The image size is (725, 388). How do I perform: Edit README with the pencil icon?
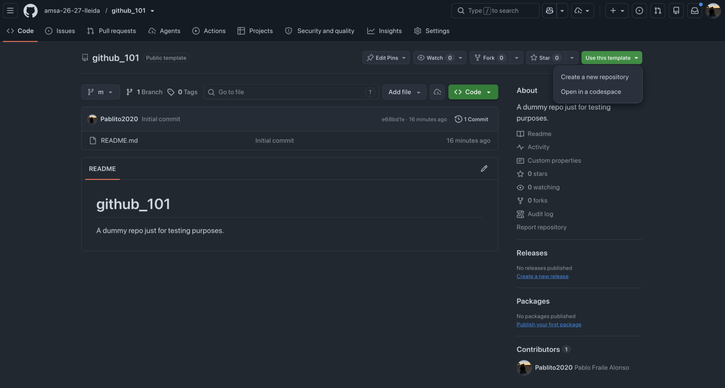pos(484,169)
